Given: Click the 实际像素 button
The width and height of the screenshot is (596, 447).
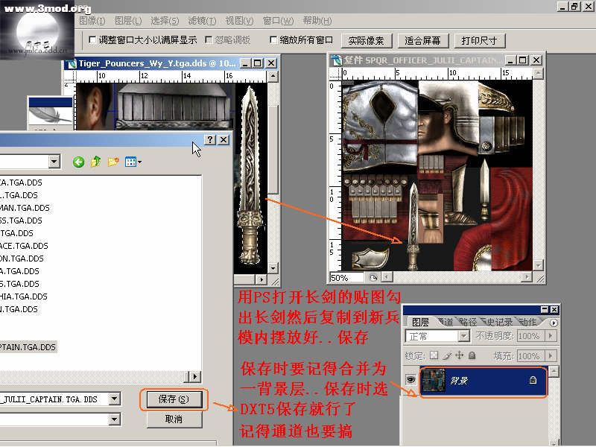Looking at the screenshot, I should tap(366, 40).
